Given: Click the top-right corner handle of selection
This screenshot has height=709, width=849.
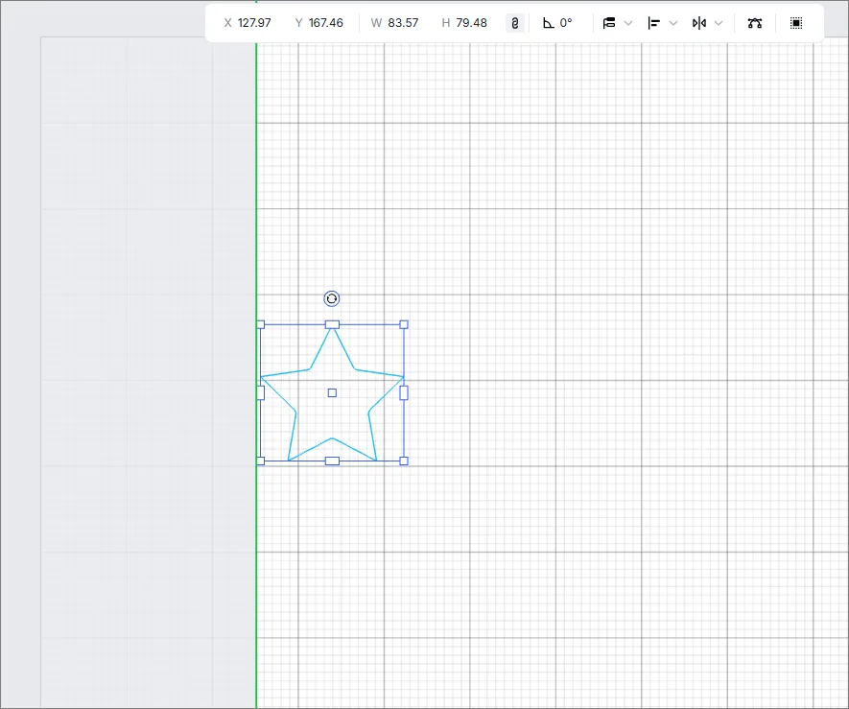Looking at the screenshot, I should 403,324.
